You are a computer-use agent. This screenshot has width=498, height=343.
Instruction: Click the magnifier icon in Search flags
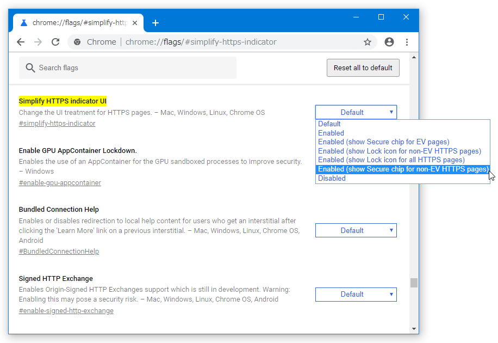tap(30, 68)
